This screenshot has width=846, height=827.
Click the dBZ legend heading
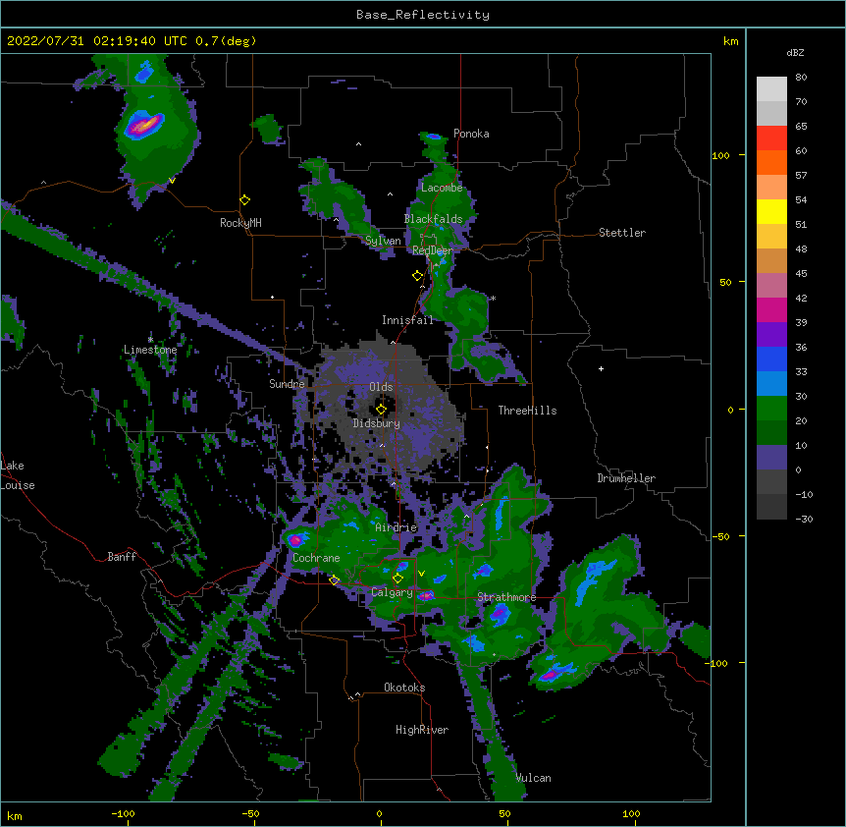pos(795,53)
